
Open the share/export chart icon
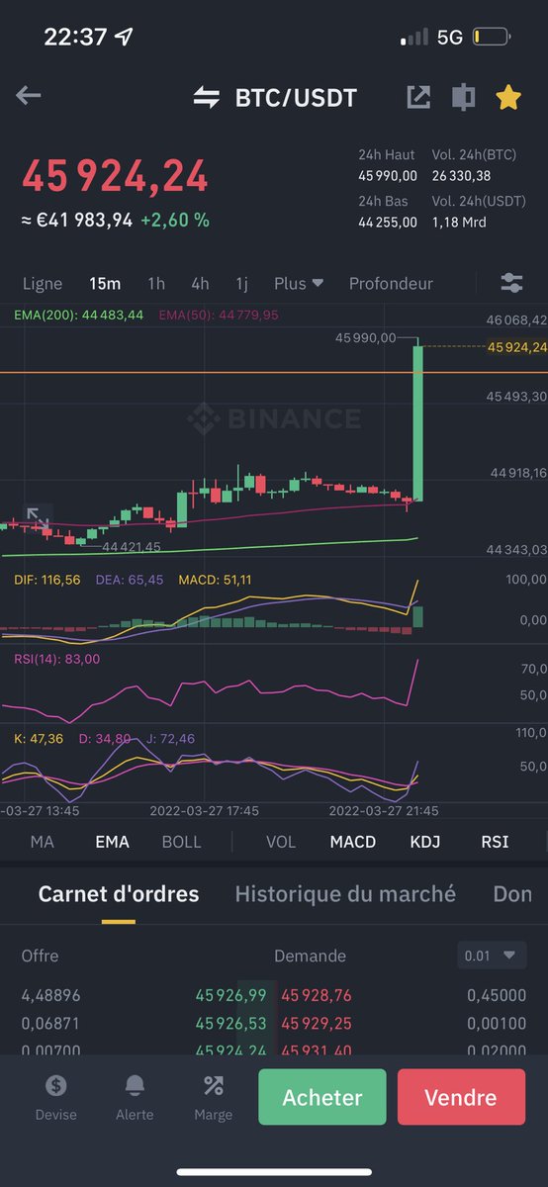tap(418, 97)
